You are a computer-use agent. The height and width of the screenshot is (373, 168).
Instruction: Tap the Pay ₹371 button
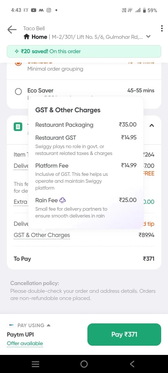pyautogui.click(x=124, y=334)
